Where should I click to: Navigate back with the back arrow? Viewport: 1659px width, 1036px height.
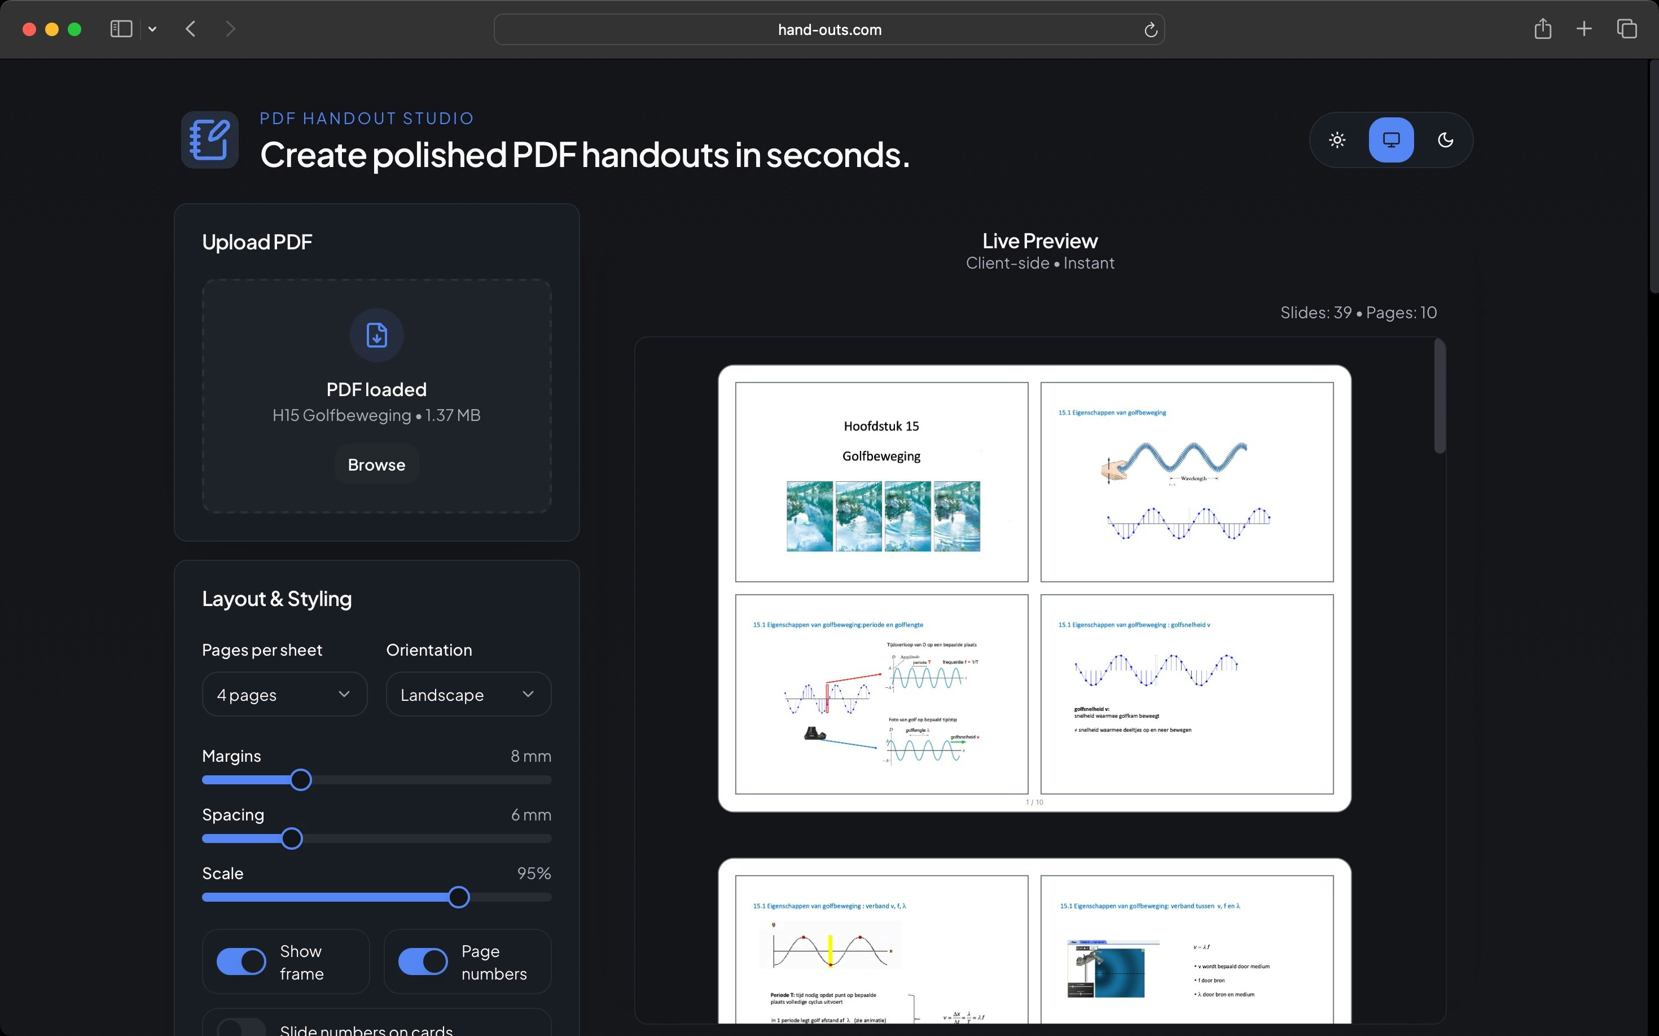coord(191,29)
